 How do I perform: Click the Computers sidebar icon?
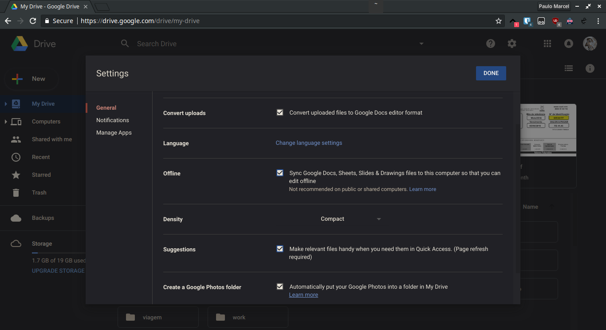click(x=16, y=121)
